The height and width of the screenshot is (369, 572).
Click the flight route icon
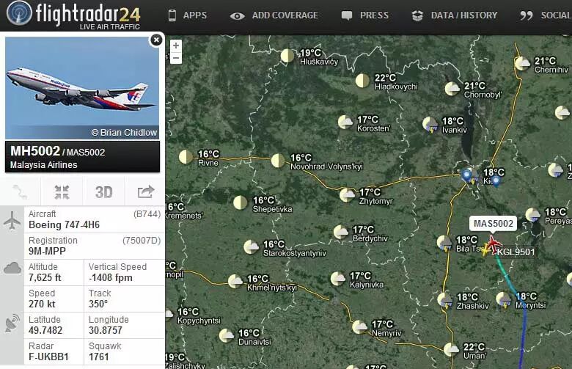[20, 192]
